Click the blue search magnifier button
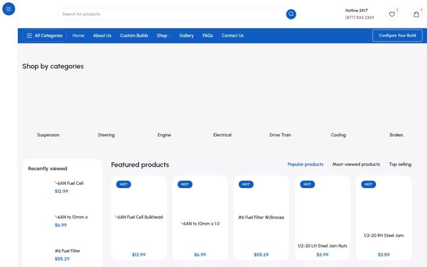Screen dimensions: 427x267 click(x=291, y=14)
